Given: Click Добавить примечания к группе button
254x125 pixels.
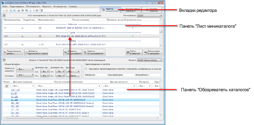Looking at the screenshot, I should (36, 52).
